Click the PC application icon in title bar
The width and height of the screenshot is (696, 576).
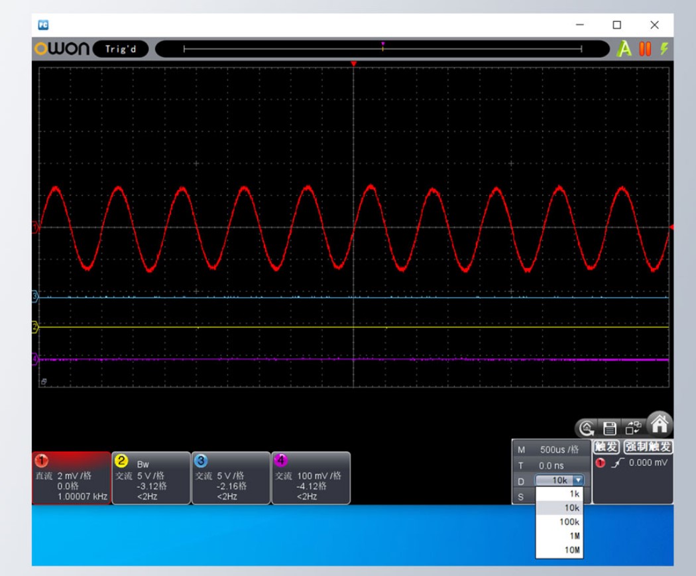[x=43, y=25]
